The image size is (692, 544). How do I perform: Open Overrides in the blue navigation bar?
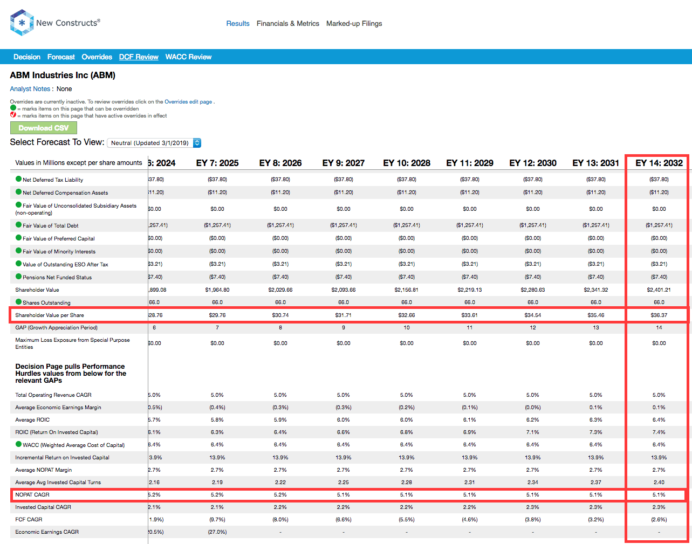pyautogui.click(x=97, y=57)
